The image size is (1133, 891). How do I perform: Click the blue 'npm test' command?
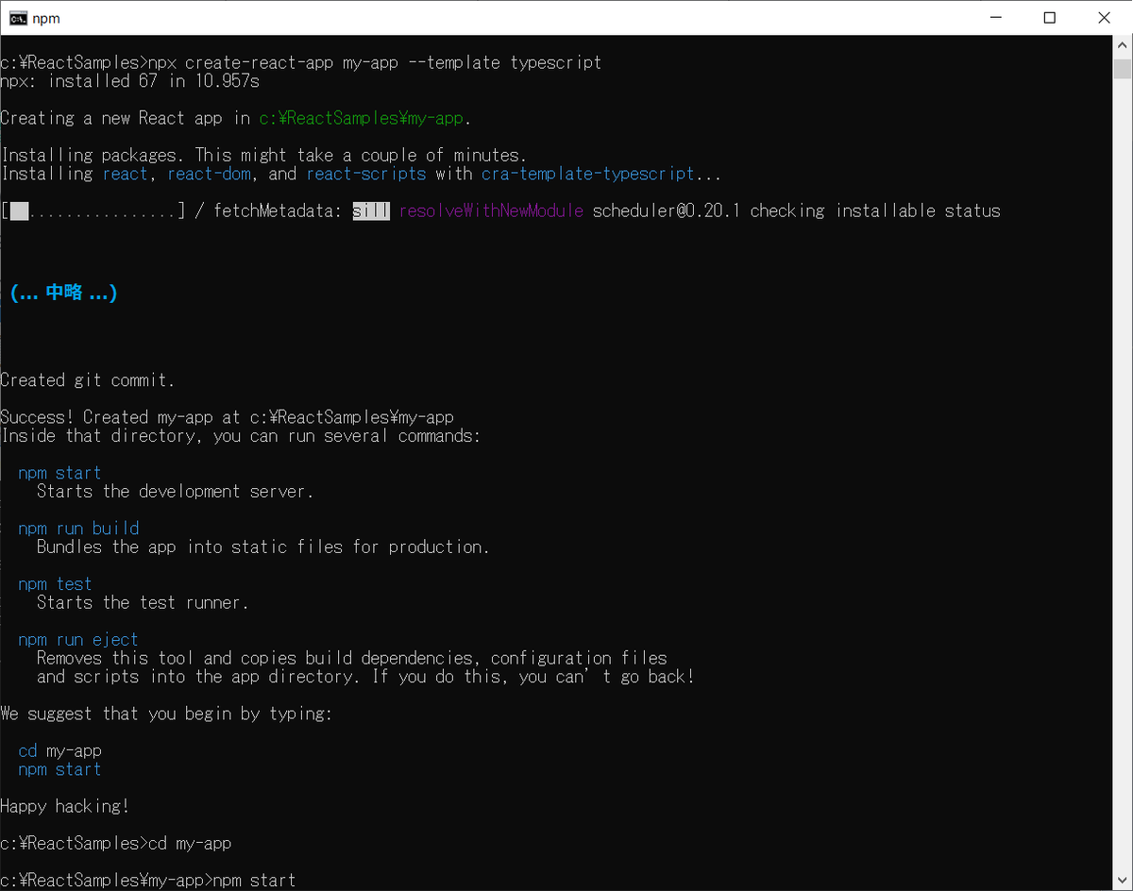point(55,584)
